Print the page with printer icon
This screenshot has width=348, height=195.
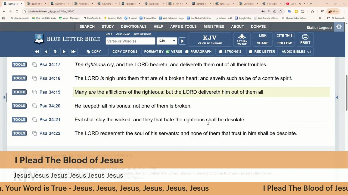[x=305, y=39]
